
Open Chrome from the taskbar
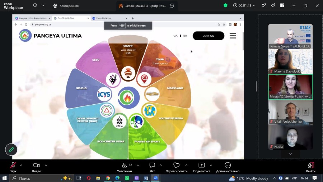[x=108, y=178]
